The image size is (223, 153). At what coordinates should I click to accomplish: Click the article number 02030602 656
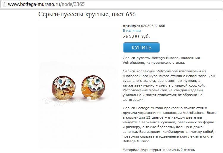pyautogui.click(x=153, y=26)
